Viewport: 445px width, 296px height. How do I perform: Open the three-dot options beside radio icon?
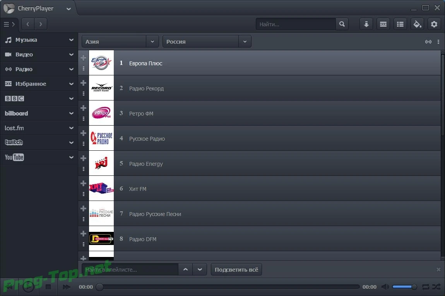438,42
